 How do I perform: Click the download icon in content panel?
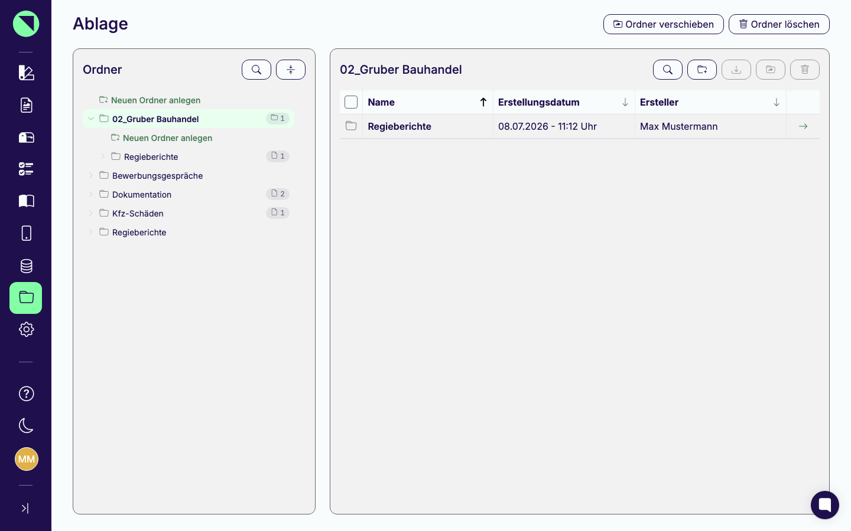pyautogui.click(x=736, y=70)
